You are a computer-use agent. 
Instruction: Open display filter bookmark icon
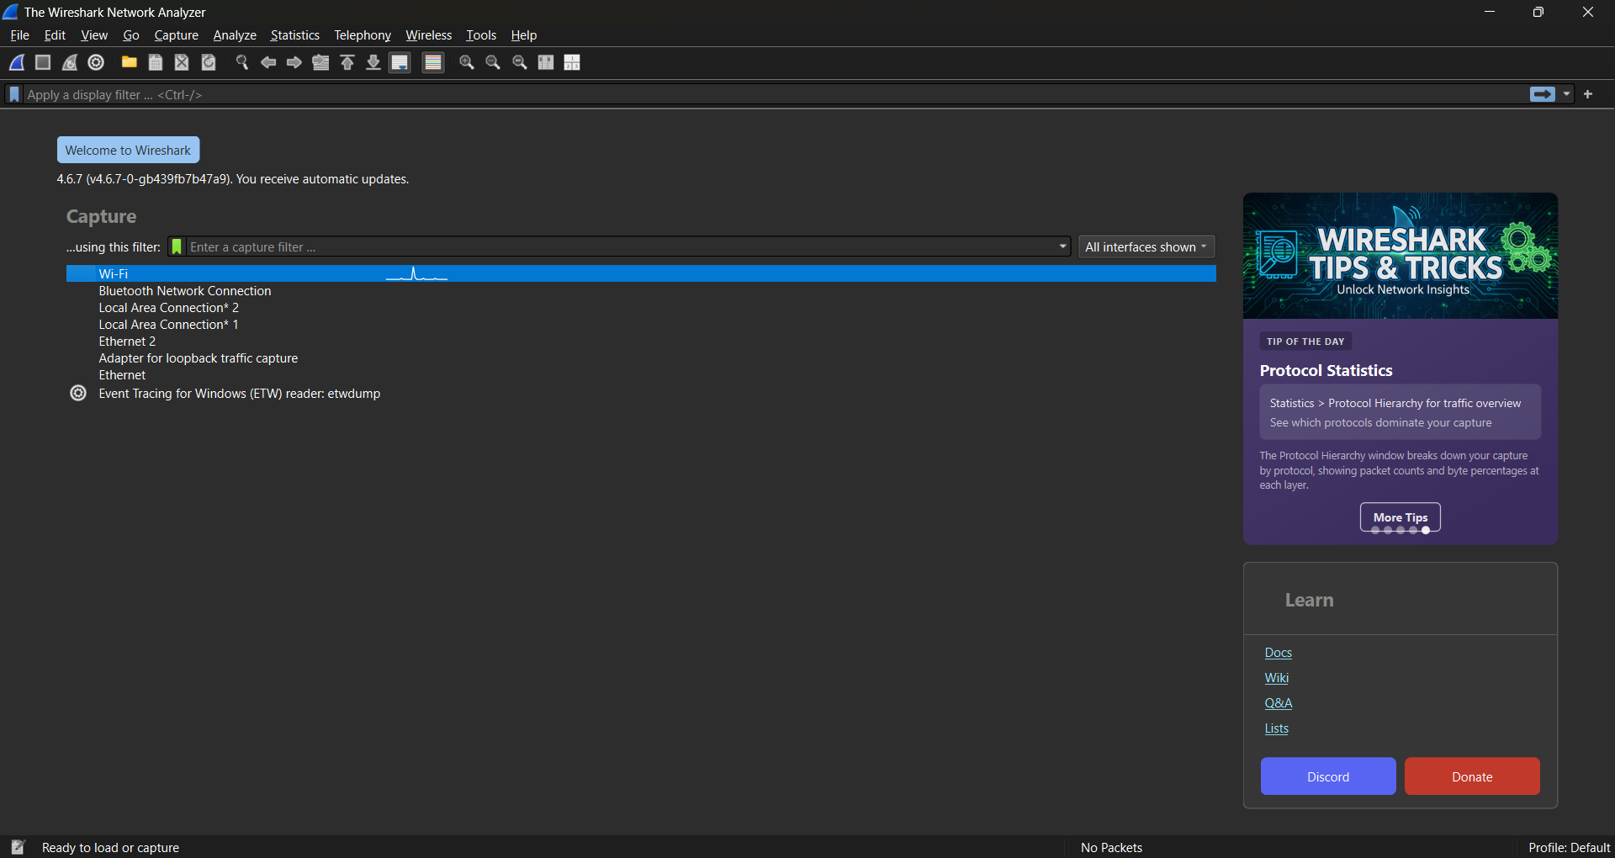(x=14, y=95)
